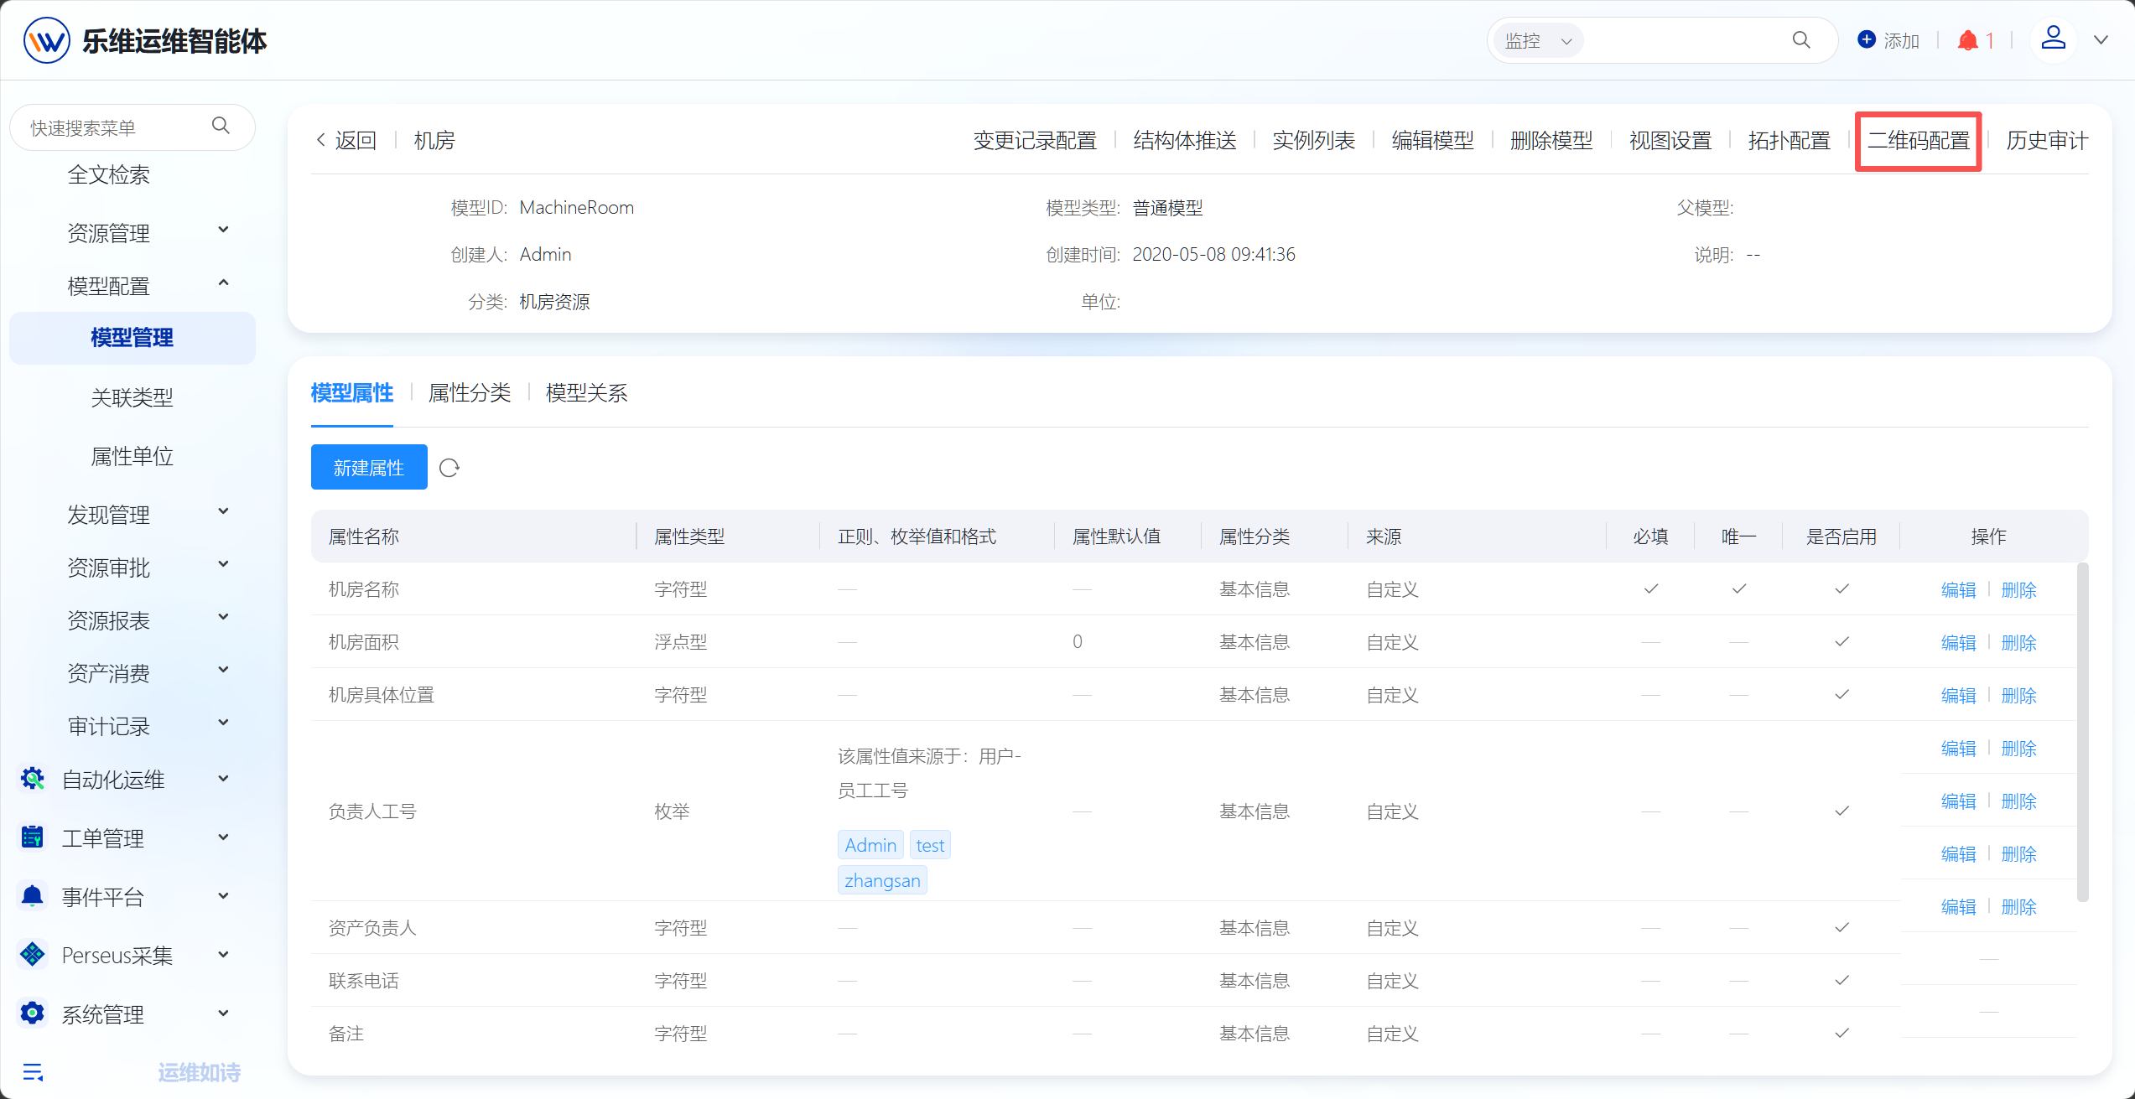Open the 属性单位 menu item
This screenshot has height=1099, width=2135.
click(132, 455)
